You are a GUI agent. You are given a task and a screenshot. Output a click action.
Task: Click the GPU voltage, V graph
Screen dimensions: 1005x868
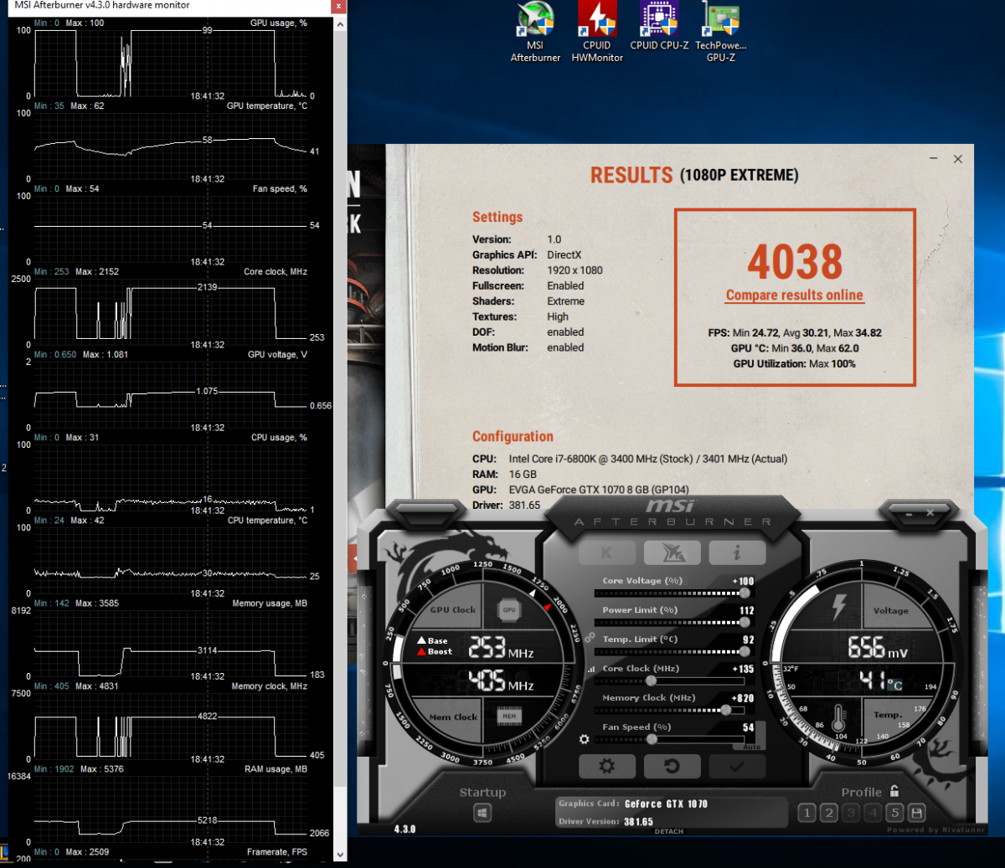tap(170, 394)
